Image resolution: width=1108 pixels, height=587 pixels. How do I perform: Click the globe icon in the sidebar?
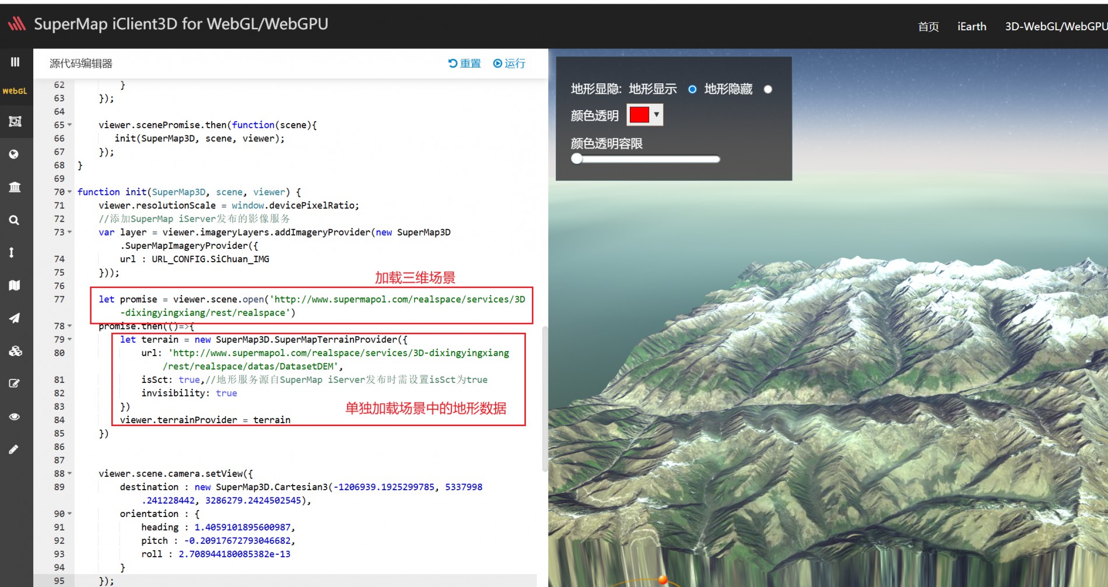point(14,154)
